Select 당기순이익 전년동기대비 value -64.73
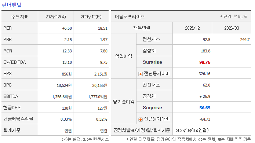 pos(205,119)
